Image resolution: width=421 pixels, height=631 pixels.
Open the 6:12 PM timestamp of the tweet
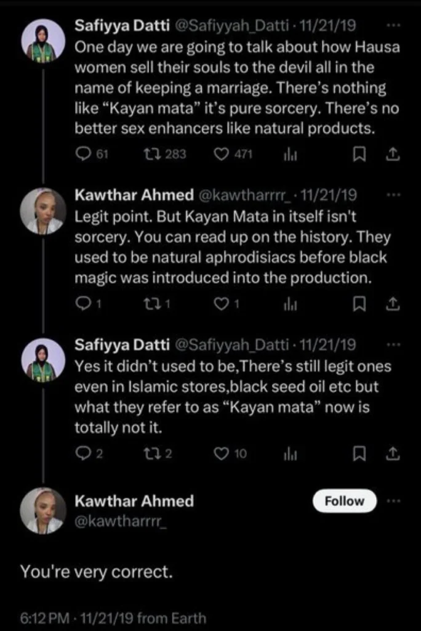click(41, 617)
